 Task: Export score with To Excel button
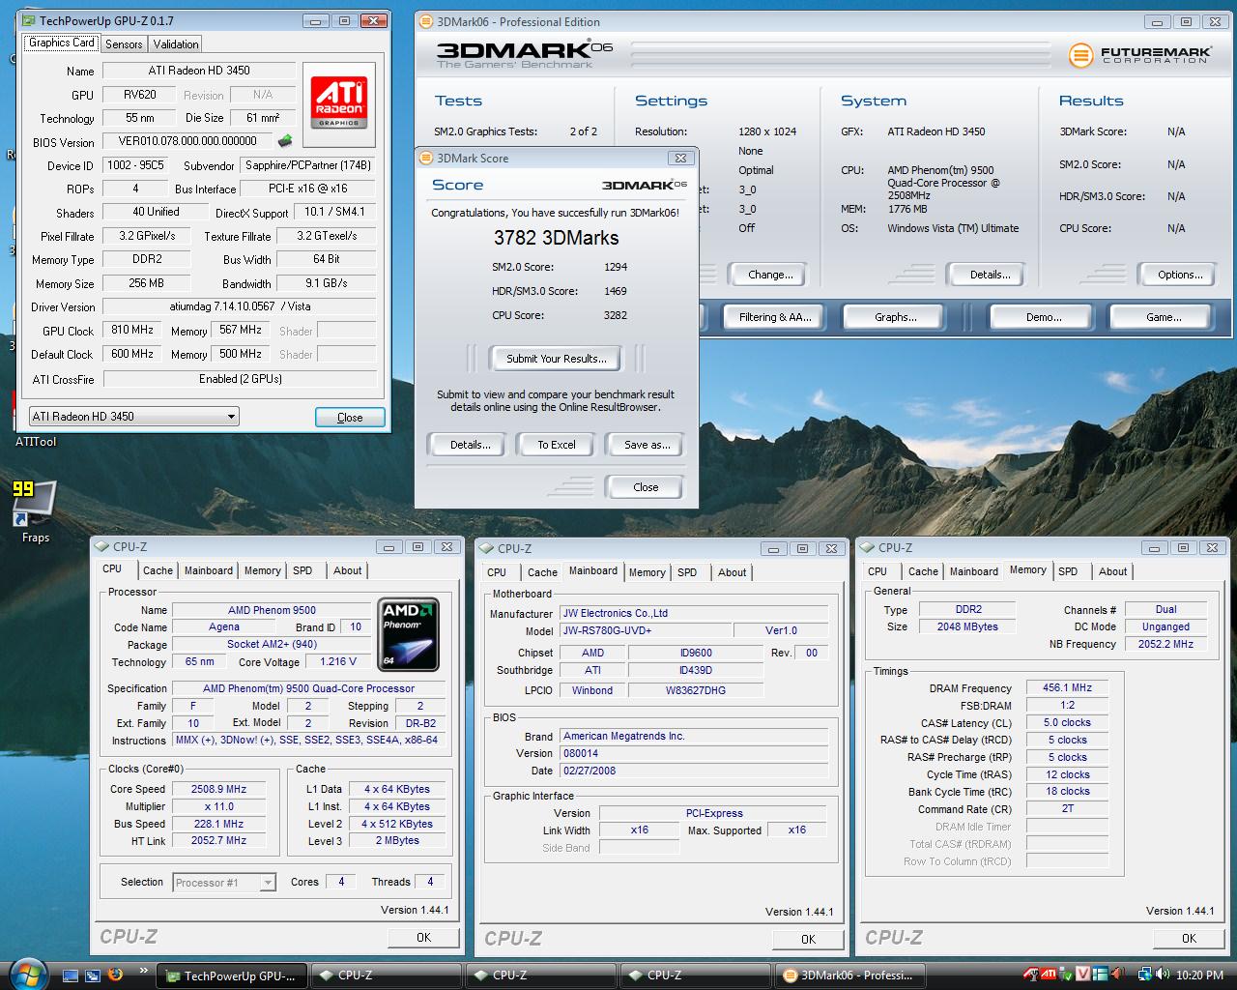[557, 445]
